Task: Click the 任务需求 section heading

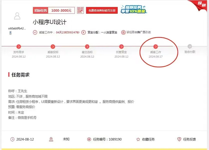Action: [20, 75]
